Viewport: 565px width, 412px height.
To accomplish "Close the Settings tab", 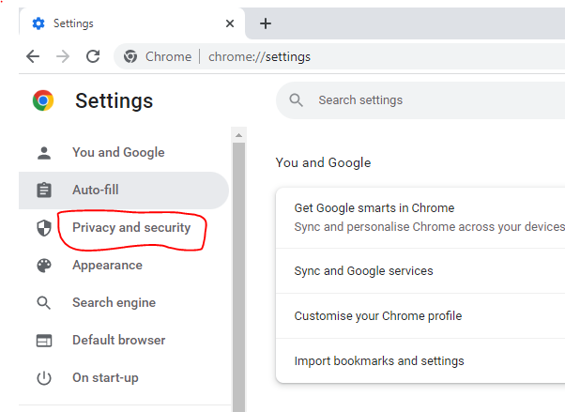I will tap(230, 23).
